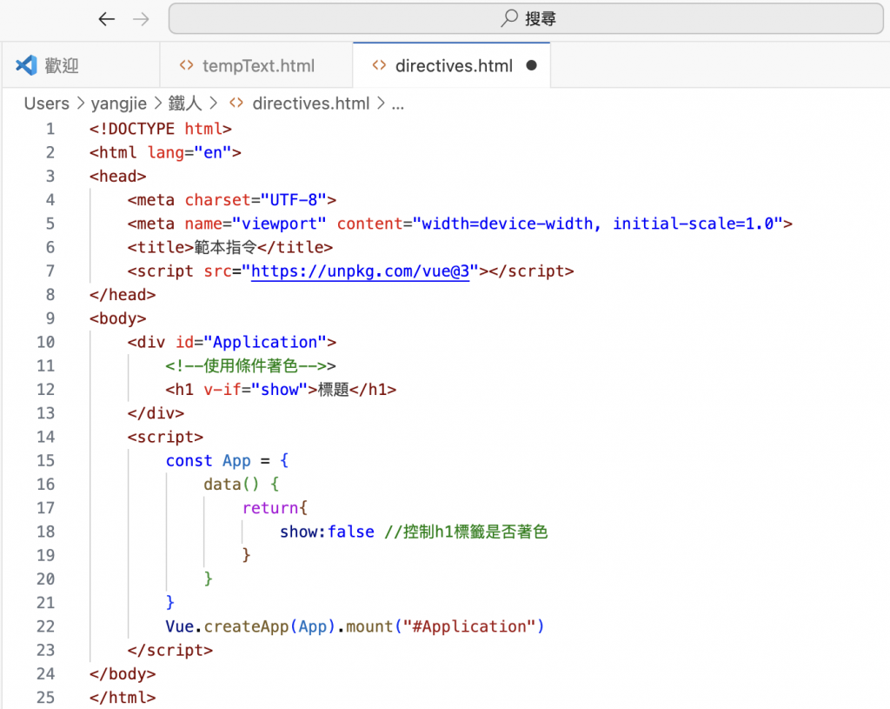Viewport: 890px width, 709px height.
Task: Click the breadcrumb HTML file icon
Action: click(236, 104)
